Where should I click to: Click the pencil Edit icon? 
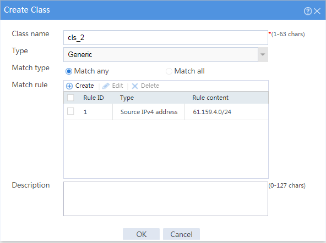point(106,86)
